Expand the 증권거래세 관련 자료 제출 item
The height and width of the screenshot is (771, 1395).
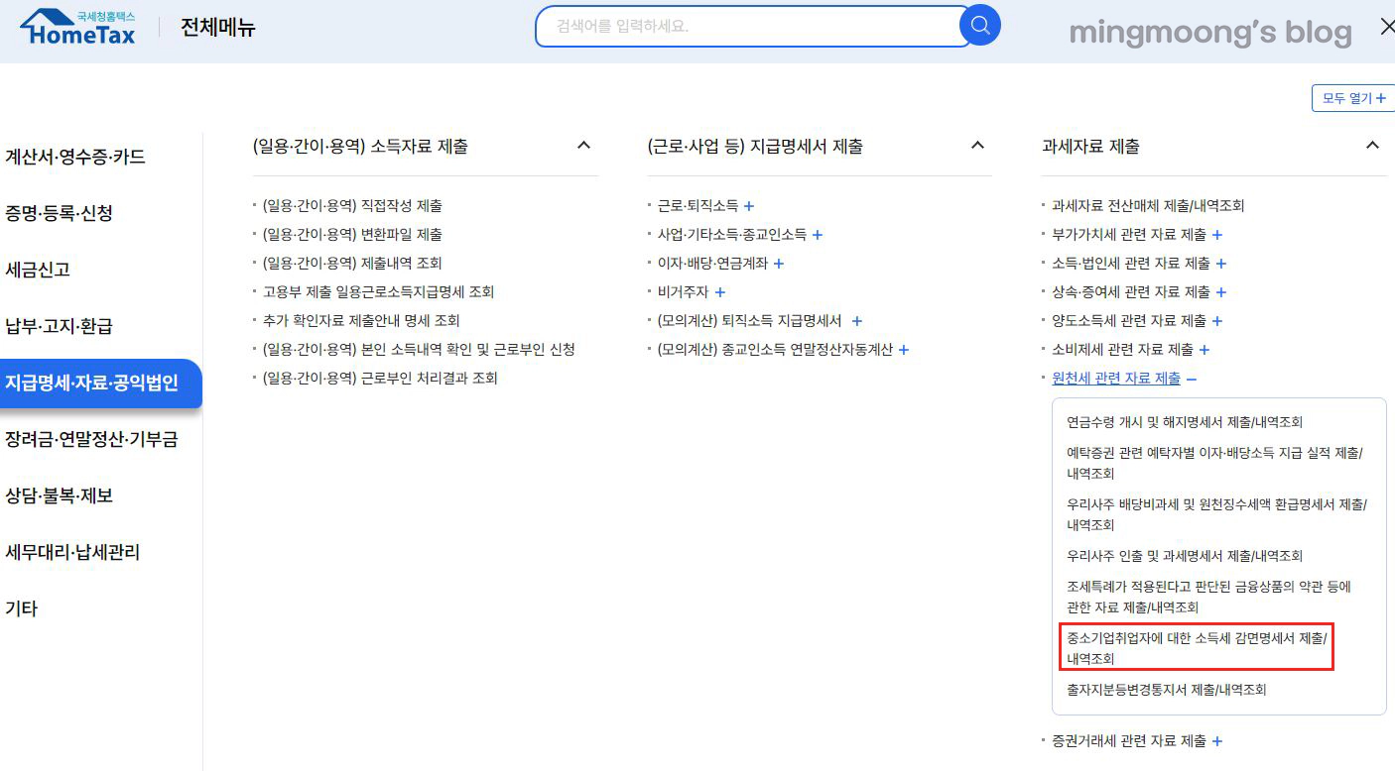tap(1219, 740)
